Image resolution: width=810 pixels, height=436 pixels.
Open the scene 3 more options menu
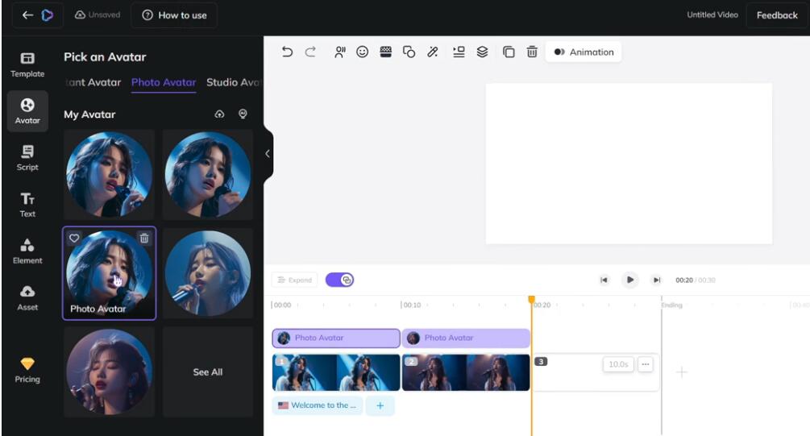(645, 364)
